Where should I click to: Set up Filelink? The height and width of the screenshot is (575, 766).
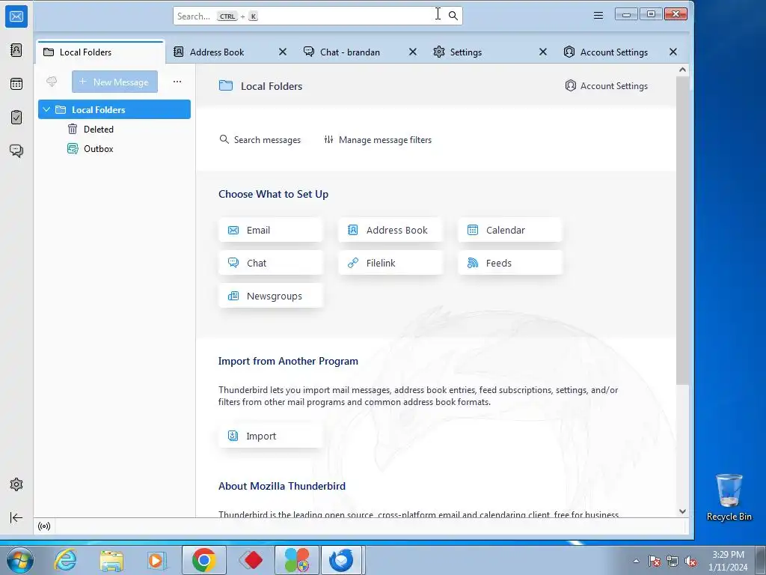pos(390,263)
